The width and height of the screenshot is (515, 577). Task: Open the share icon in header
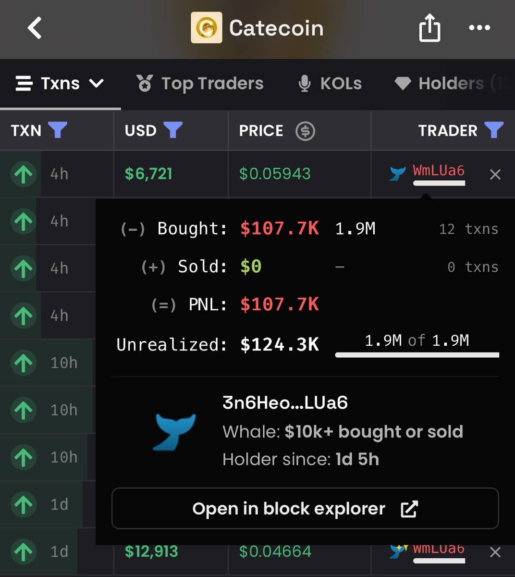click(x=429, y=27)
